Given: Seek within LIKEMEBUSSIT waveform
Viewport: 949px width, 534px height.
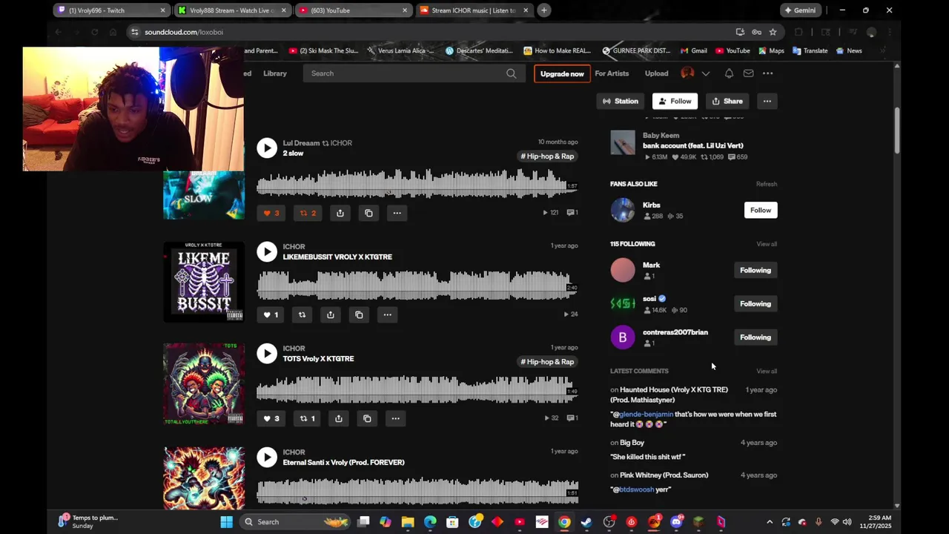Looking at the screenshot, I should (x=417, y=286).
